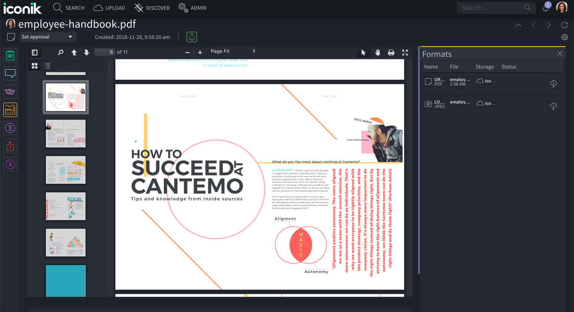
Task: Zoom out with the minus button
Action: pyautogui.click(x=188, y=52)
